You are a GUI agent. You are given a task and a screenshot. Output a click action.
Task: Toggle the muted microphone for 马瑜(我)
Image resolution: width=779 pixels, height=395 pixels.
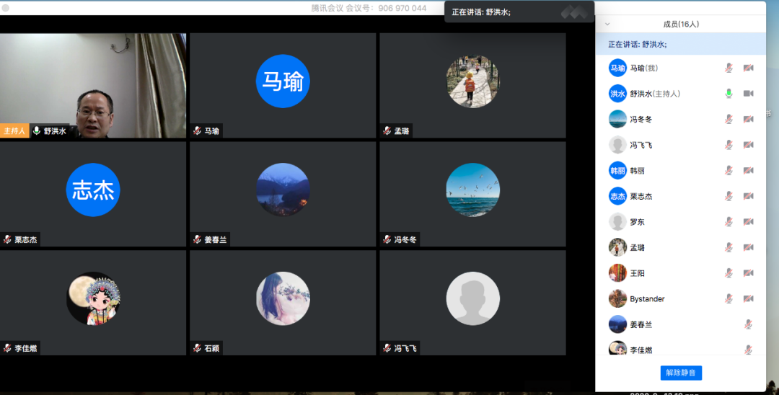click(729, 68)
